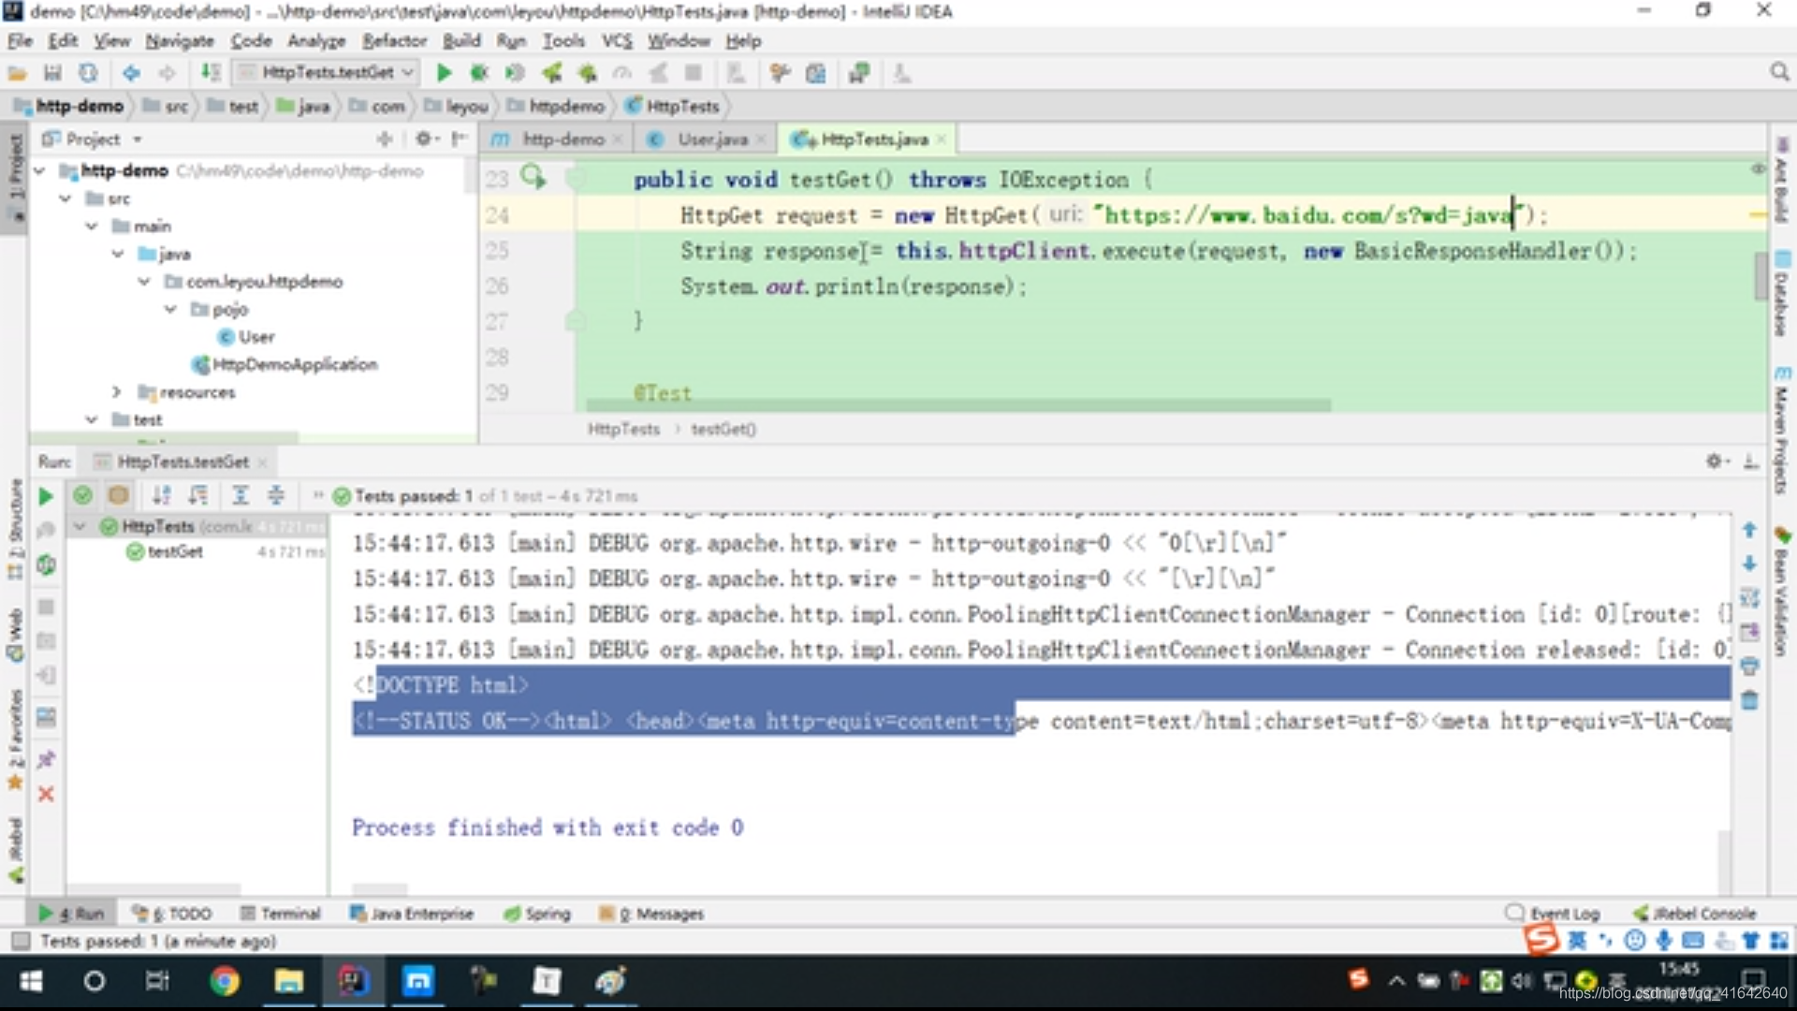The width and height of the screenshot is (1797, 1011).
Task: Open the Refactor menu
Action: 394,41
